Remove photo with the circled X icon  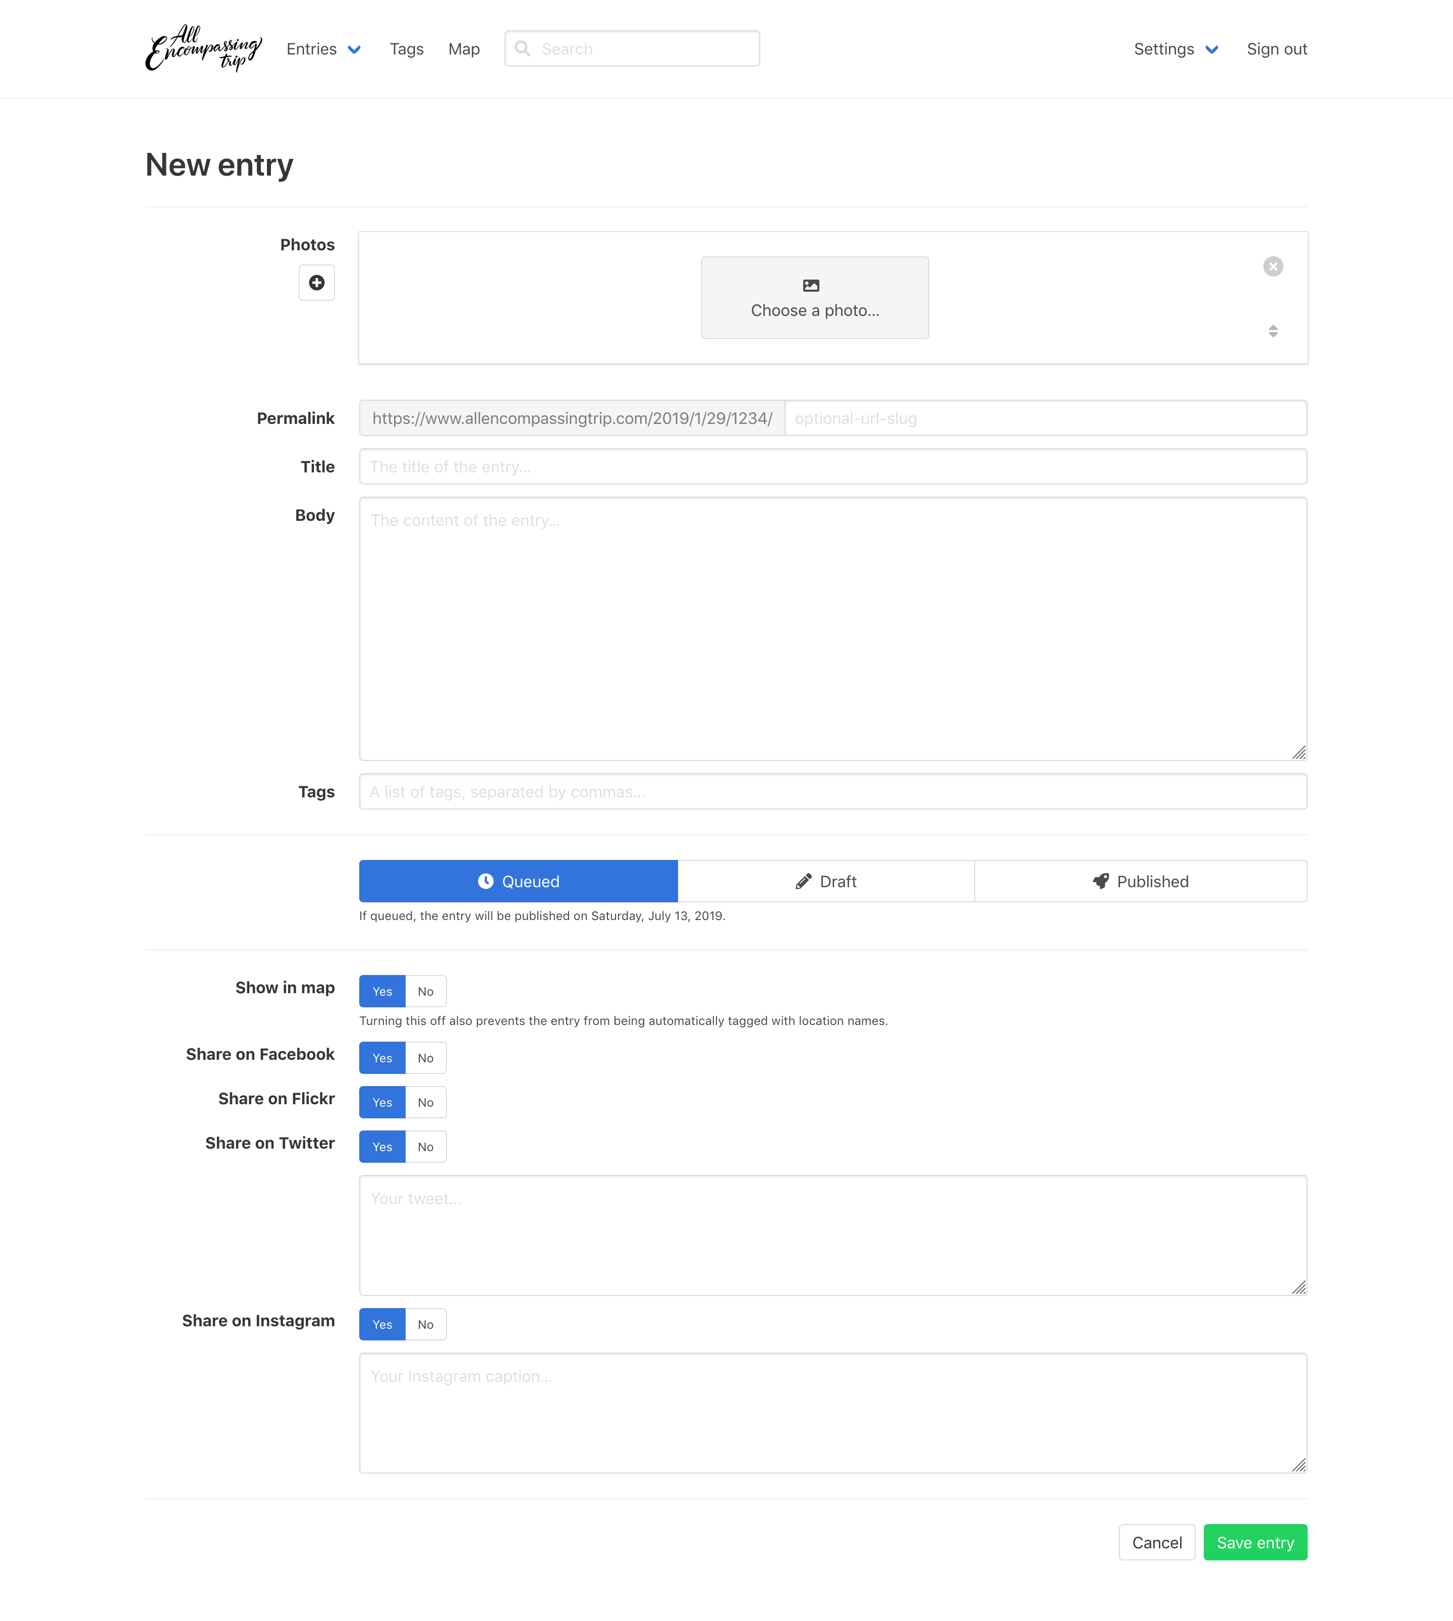coord(1272,266)
